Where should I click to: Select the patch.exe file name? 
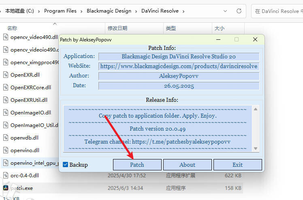pyautogui.click(x=21, y=188)
